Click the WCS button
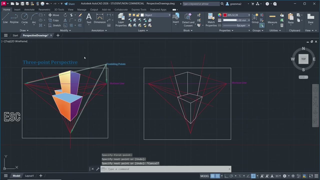The width and height of the screenshot is (320, 180). pyautogui.click(x=303, y=77)
